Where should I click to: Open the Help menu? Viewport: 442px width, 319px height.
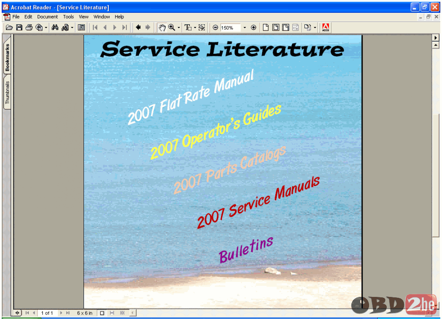(119, 17)
